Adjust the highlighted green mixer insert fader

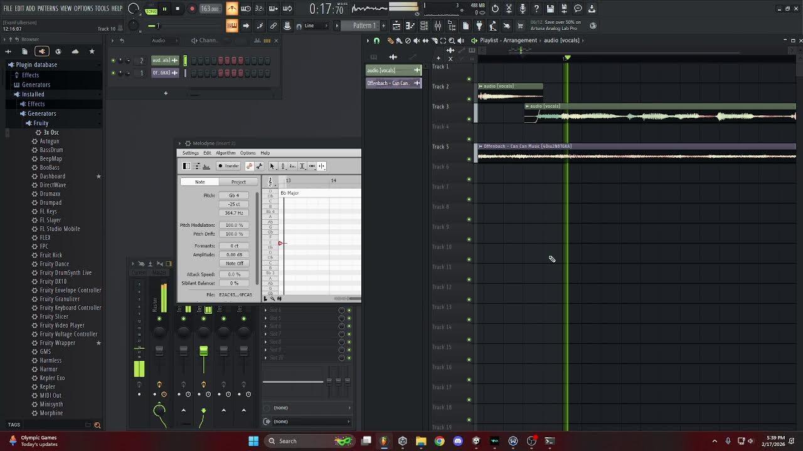(203, 353)
